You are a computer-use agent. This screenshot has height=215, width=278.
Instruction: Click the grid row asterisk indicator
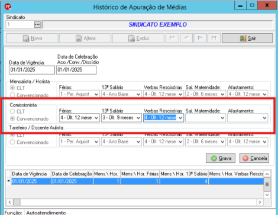pos(8,181)
